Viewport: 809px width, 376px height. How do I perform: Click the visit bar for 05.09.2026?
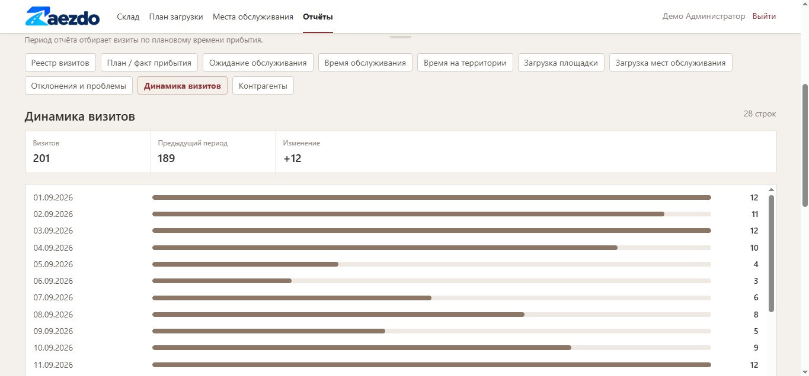[x=245, y=264]
